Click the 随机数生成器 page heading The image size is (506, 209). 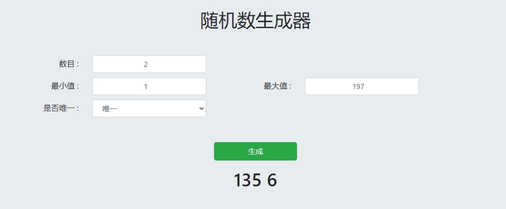255,21
